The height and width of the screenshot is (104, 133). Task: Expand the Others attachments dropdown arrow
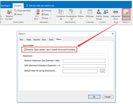point(81,19)
